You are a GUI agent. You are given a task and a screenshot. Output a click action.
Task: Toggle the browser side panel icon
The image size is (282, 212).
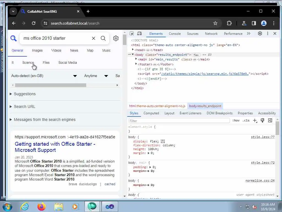point(254,23)
